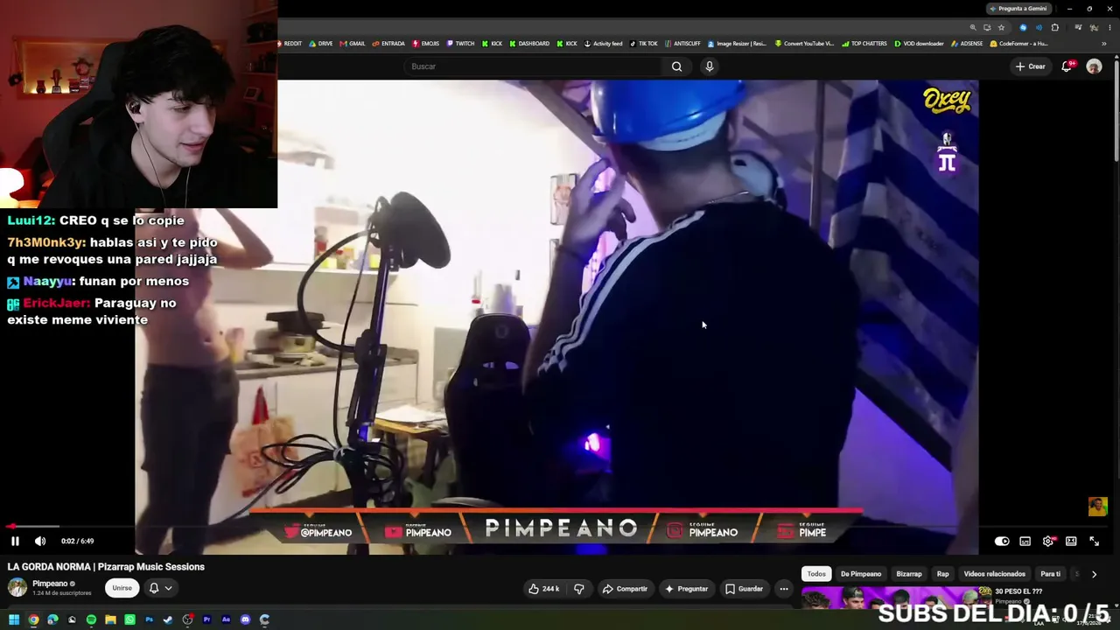Expand the hidden bookmarks chevron
The image size is (1120, 630).
tap(1104, 44)
